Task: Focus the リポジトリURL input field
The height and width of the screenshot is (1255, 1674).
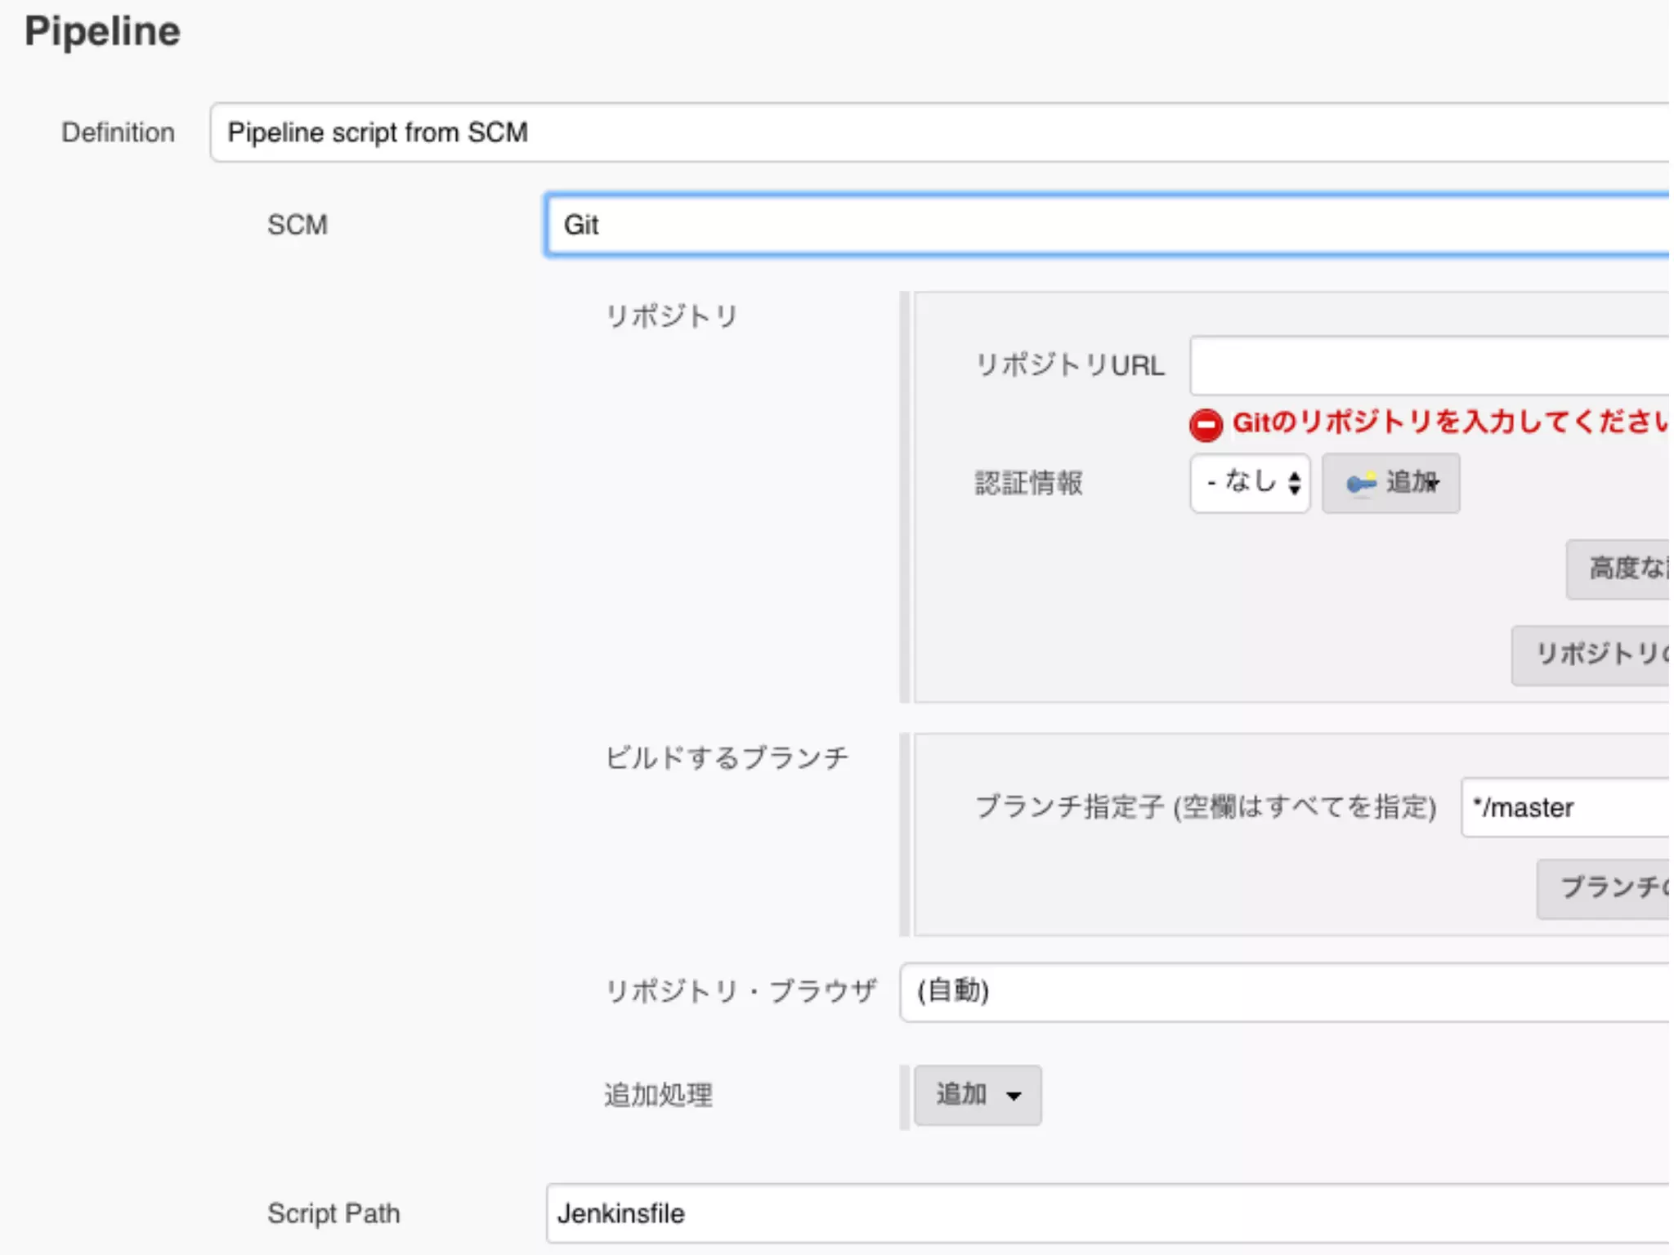Action: point(1429,365)
